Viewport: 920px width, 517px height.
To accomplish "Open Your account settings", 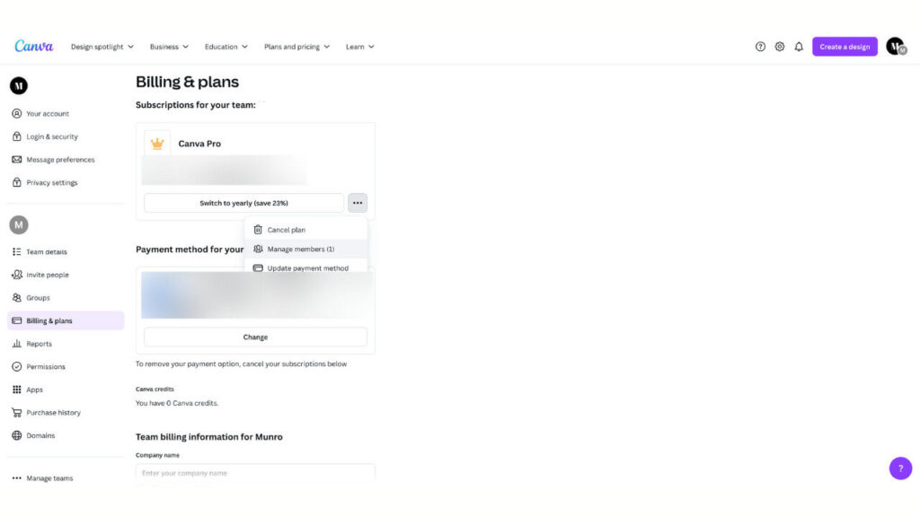I will [48, 114].
